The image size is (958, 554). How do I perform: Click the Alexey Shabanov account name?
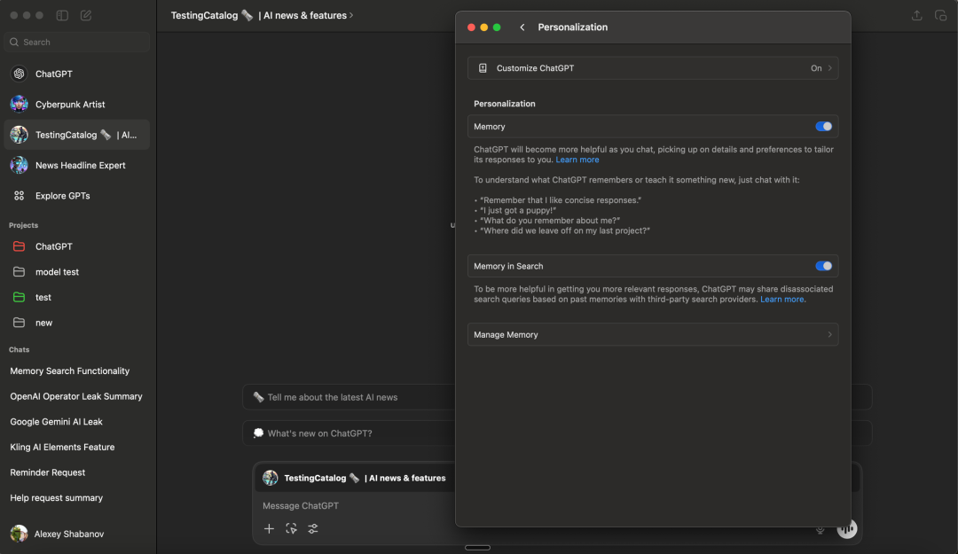pyautogui.click(x=69, y=534)
